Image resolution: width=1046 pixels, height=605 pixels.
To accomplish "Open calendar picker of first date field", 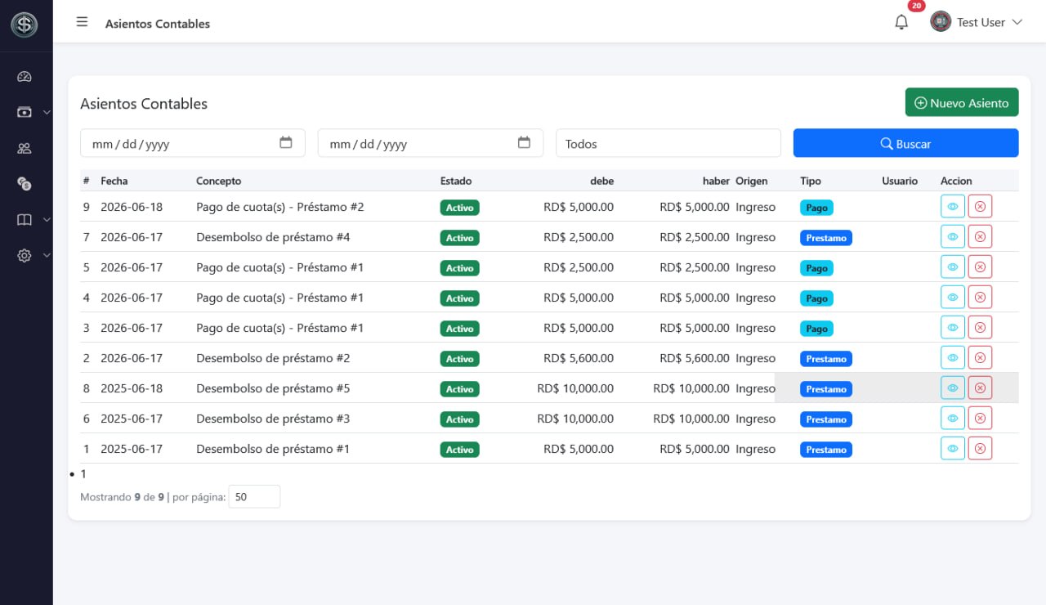I will point(286,142).
